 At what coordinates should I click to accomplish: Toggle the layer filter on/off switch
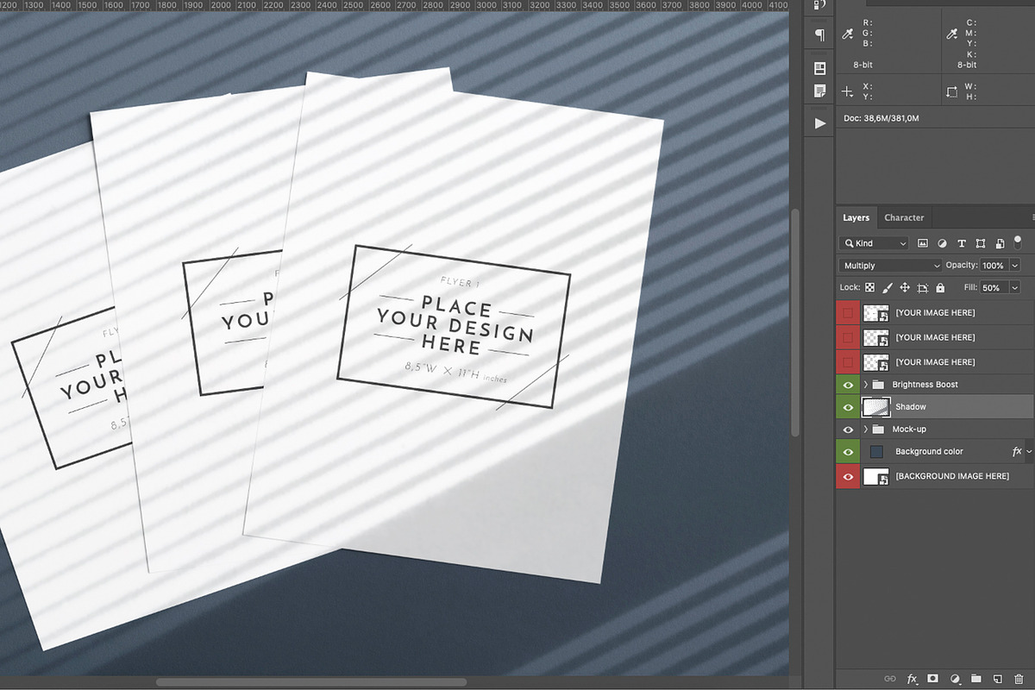[1018, 241]
